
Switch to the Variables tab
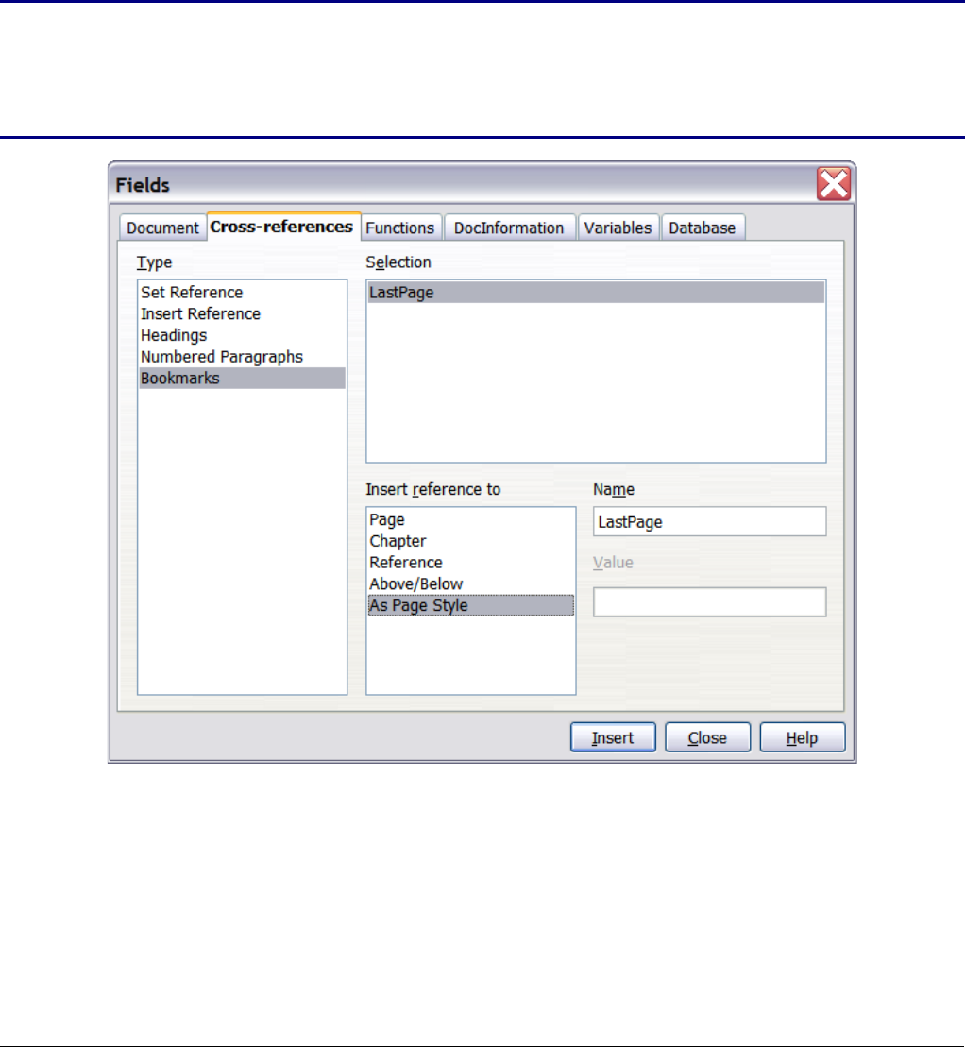[618, 228]
